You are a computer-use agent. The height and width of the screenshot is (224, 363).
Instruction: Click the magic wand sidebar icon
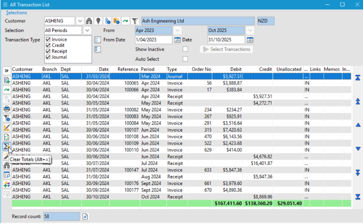(6, 156)
